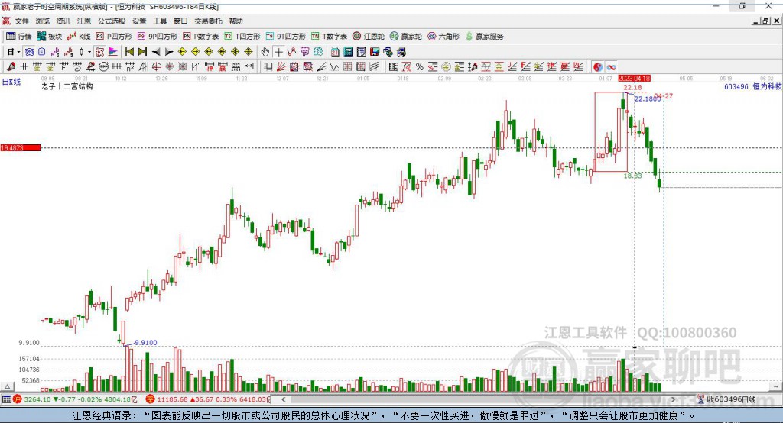The image size is (783, 423).
Task: Click the 老子十二宫结构 chart title
Action: tap(67, 87)
